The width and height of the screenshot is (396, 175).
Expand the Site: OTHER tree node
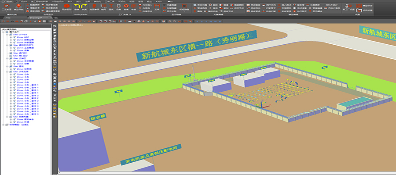click(x=7, y=35)
